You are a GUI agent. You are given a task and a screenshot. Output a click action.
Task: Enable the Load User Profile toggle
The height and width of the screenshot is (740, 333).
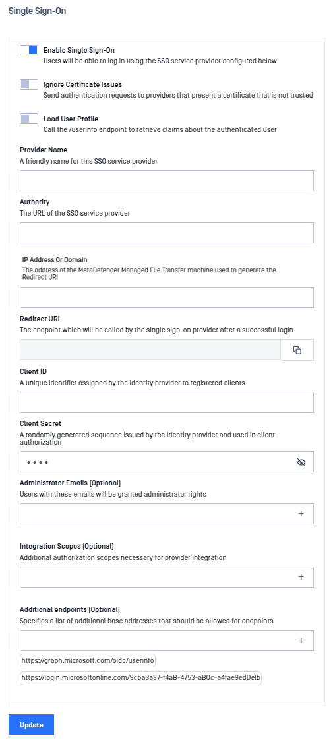[x=29, y=119]
